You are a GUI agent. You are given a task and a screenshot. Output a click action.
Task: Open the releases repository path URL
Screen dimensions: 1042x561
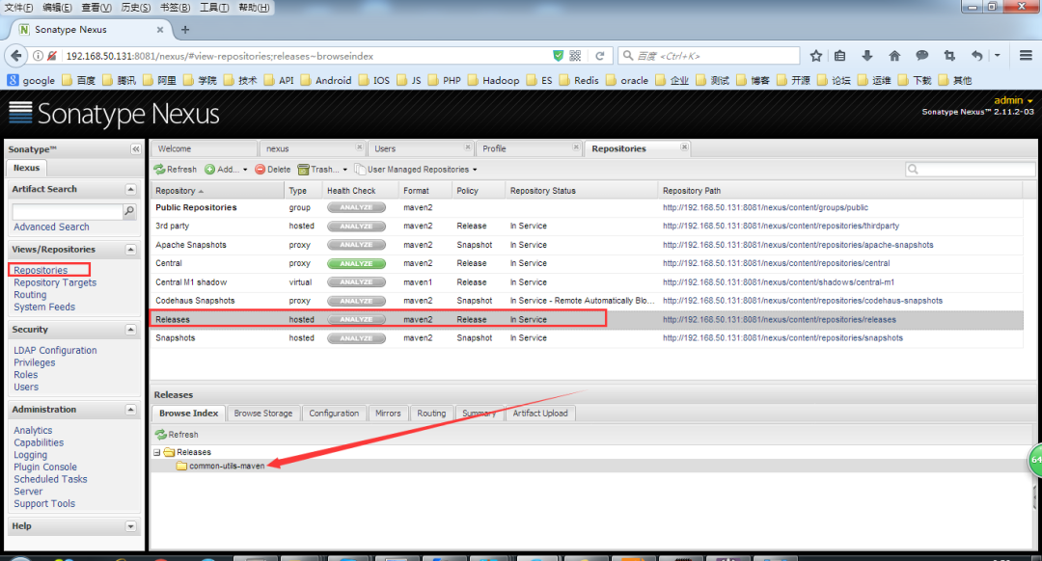[x=779, y=320]
